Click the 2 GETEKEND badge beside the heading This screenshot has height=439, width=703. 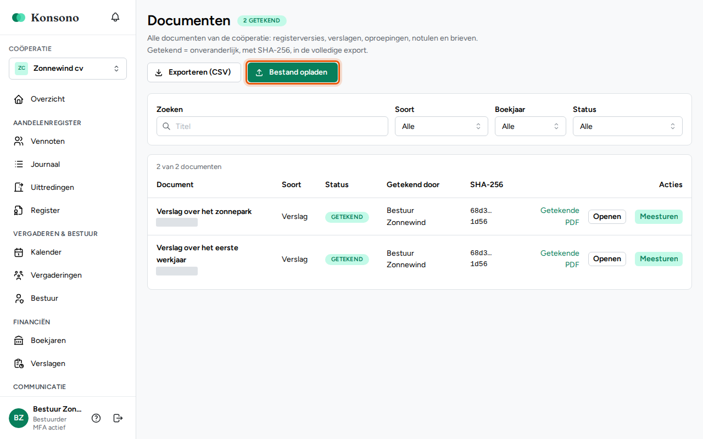pyautogui.click(x=262, y=21)
